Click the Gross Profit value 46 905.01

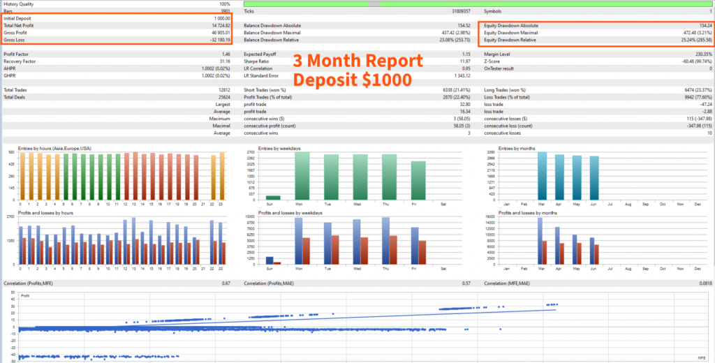tap(221, 33)
